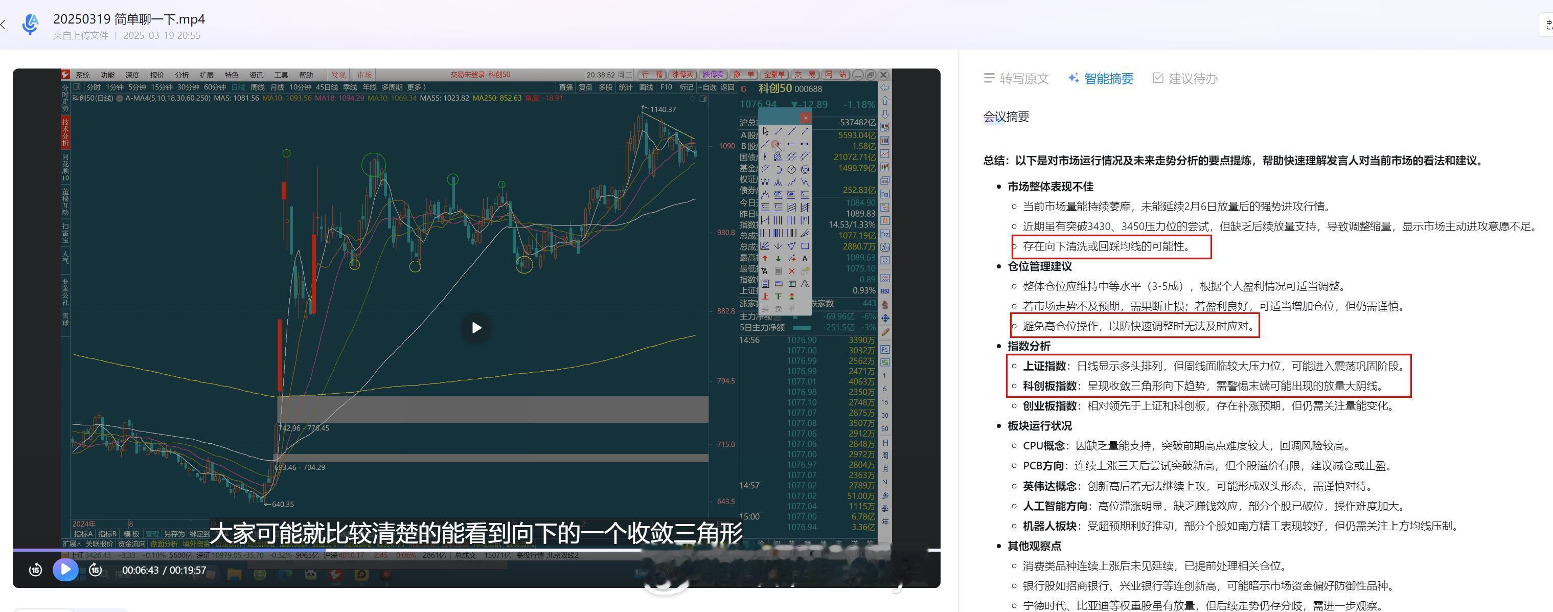
Task: Click the 画线 toolbar button
Action: tap(646, 87)
